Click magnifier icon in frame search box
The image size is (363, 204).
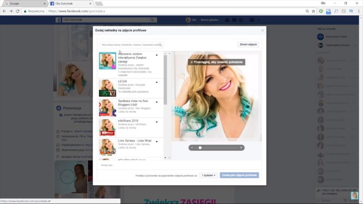click(x=160, y=45)
